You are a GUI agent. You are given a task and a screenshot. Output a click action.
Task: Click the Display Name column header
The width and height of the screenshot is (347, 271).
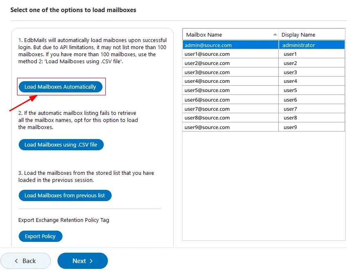tap(312, 35)
